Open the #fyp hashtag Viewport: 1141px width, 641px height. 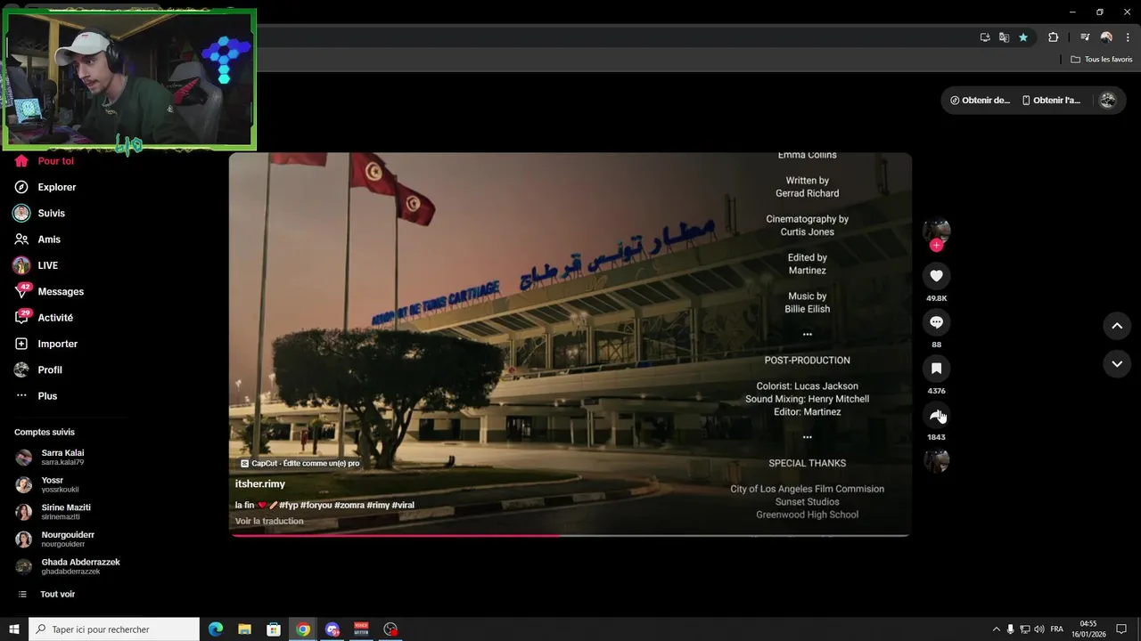point(289,506)
